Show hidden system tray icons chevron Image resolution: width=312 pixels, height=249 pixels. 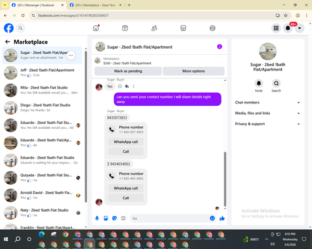(266, 239)
